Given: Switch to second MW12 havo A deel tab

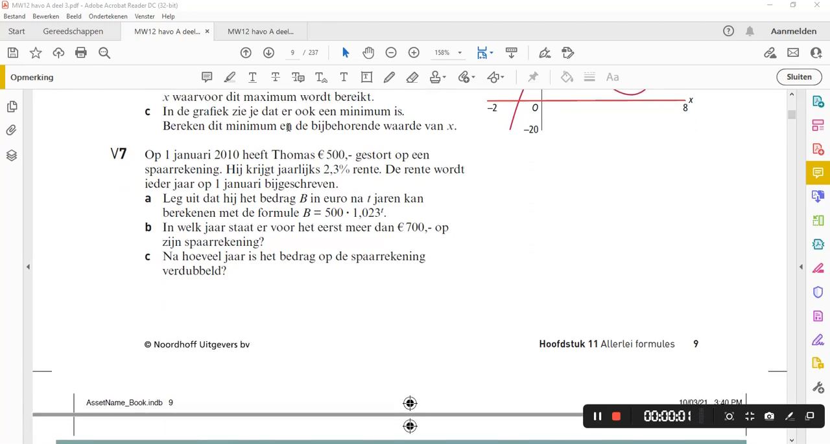Looking at the screenshot, I should pyautogui.click(x=261, y=31).
